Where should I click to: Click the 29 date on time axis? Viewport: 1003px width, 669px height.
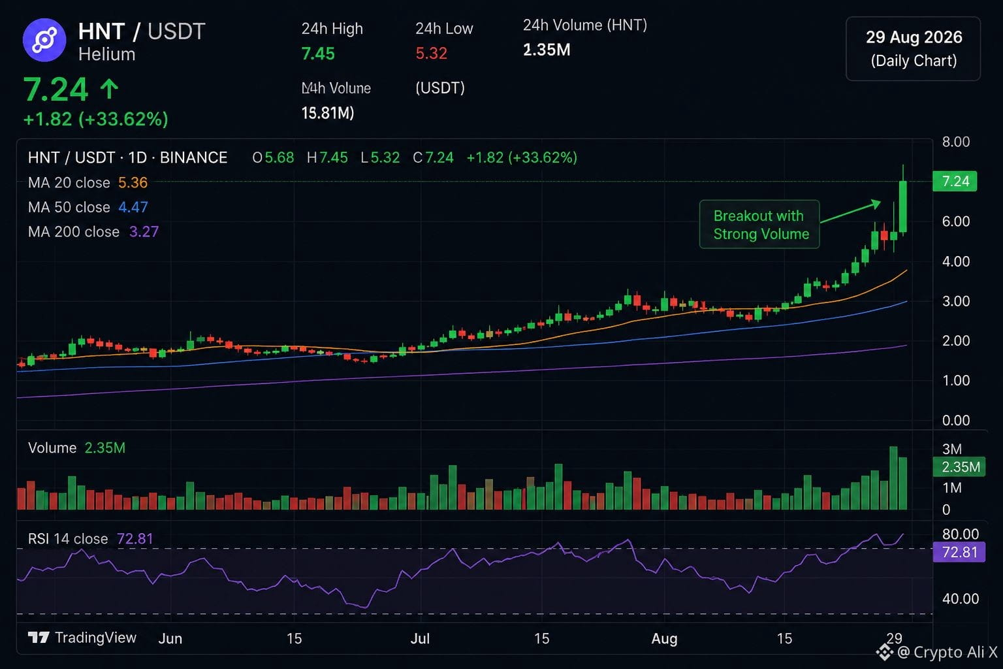click(895, 638)
